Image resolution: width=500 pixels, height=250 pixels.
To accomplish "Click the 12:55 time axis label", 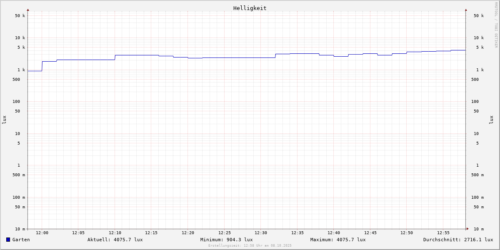I will point(443,233).
